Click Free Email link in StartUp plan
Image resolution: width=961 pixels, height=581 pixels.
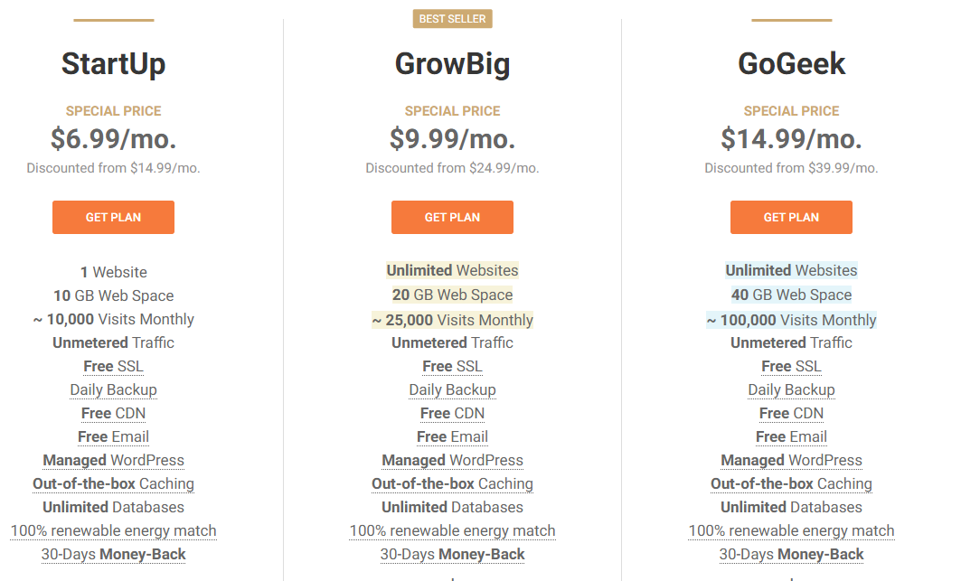coord(113,436)
